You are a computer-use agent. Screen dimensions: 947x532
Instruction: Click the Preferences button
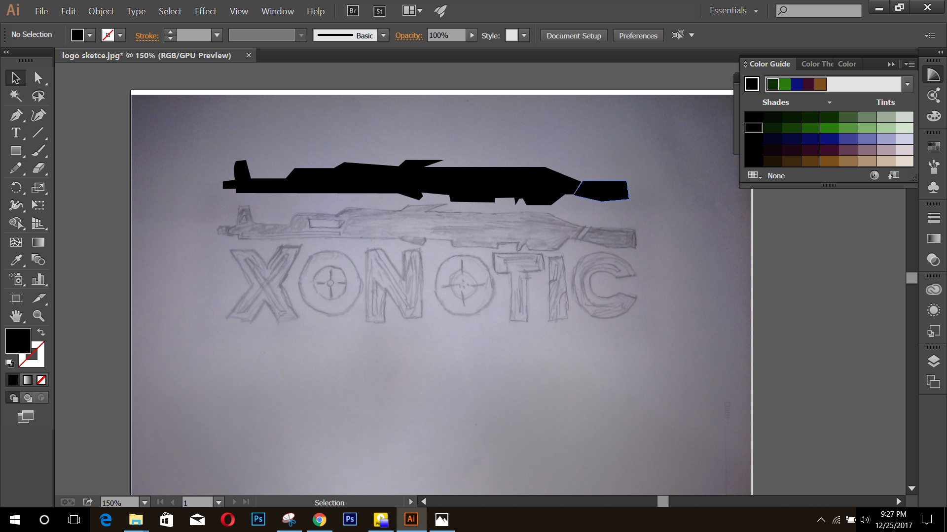638,35
